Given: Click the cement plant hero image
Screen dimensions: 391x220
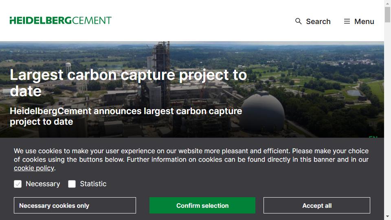Looking at the screenshot, I should point(310,81).
